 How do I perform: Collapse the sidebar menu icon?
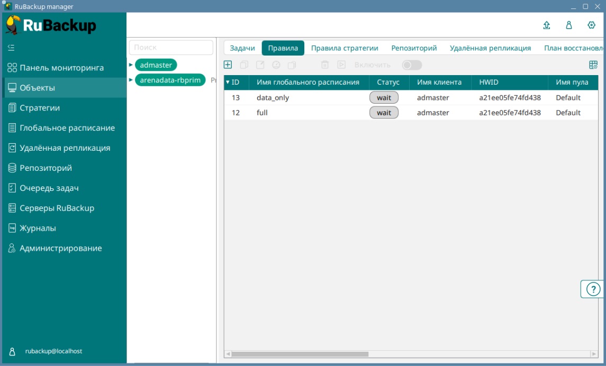(11, 48)
